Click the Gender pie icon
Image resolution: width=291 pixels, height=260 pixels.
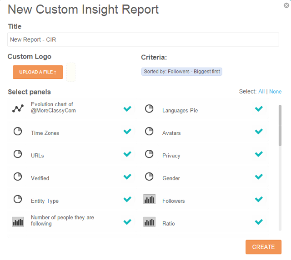point(149,177)
